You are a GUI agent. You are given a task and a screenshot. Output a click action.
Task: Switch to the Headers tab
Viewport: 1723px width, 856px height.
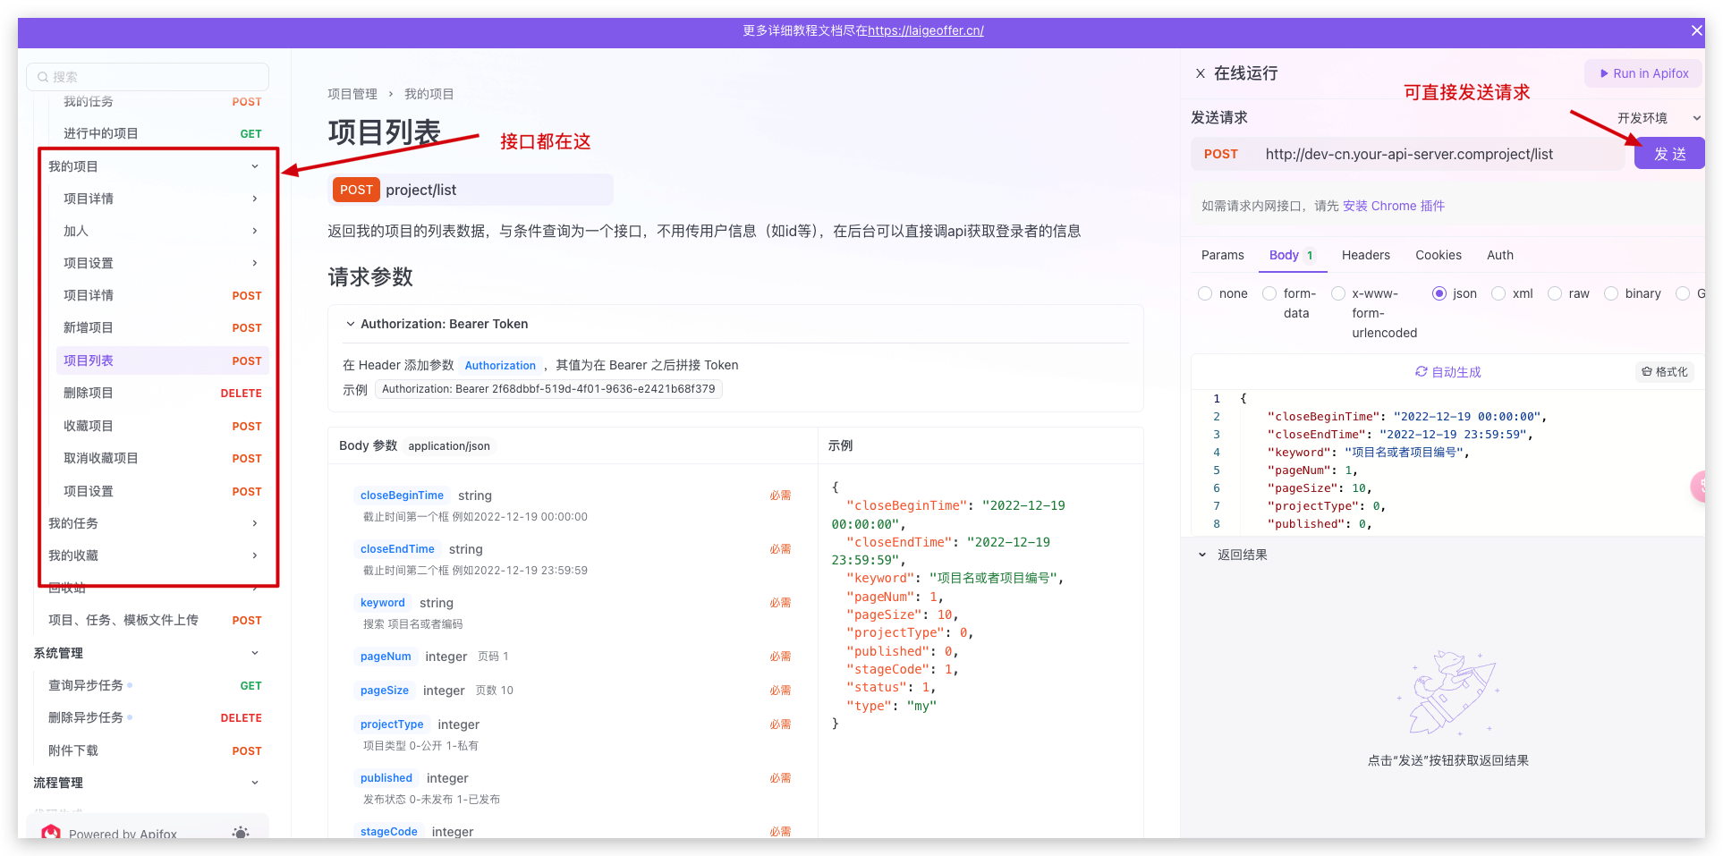[x=1365, y=255]
